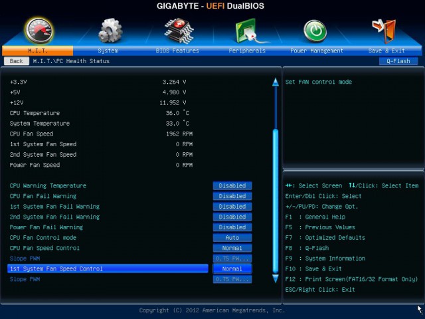Open the System gear icon
425x319 pixels.
(110, 30)
